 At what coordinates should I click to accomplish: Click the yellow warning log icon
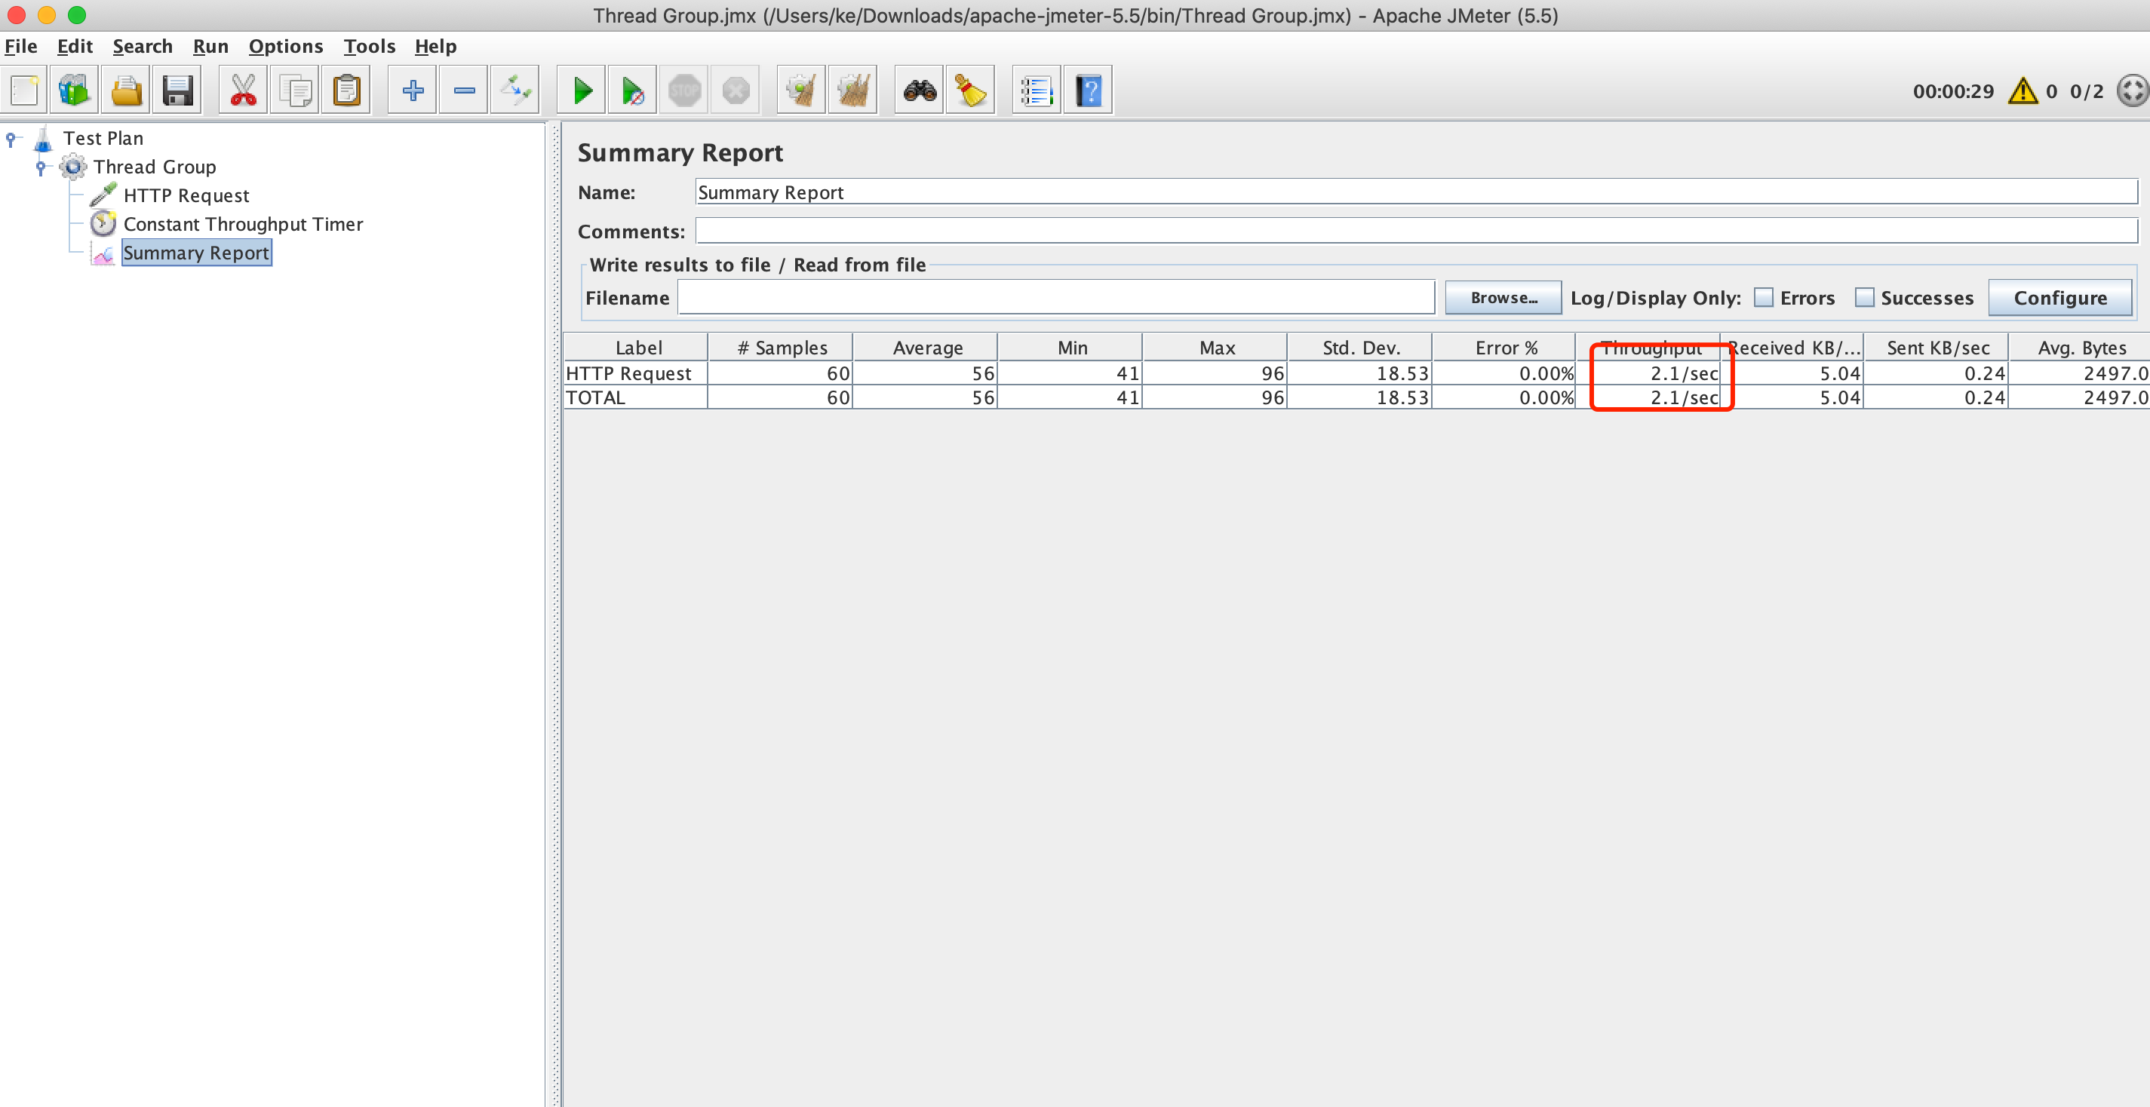2023,91
